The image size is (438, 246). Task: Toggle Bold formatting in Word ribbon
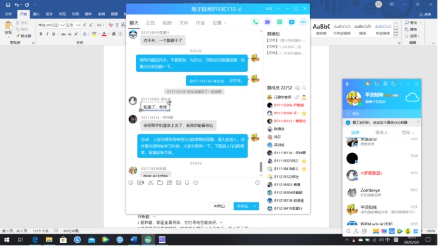click(41, 34)
